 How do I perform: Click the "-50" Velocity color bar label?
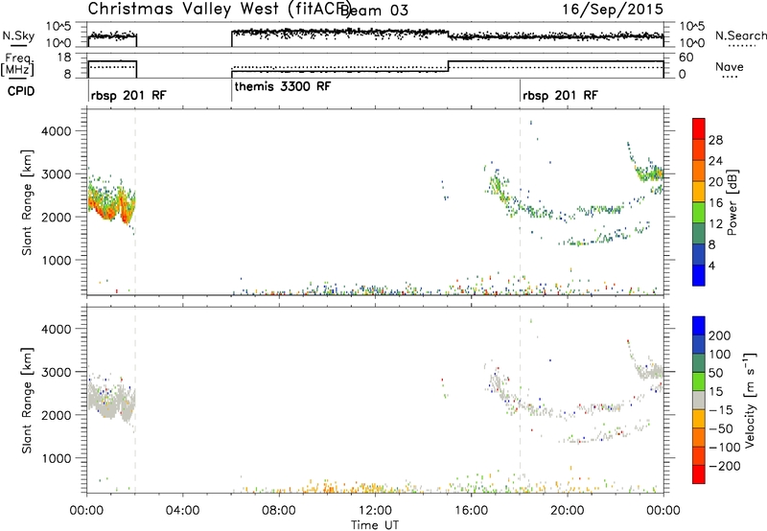pos(720,428)
